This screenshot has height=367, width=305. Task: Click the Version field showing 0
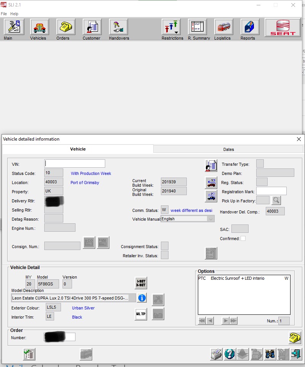pyautogui.click(x=67, y=284)
